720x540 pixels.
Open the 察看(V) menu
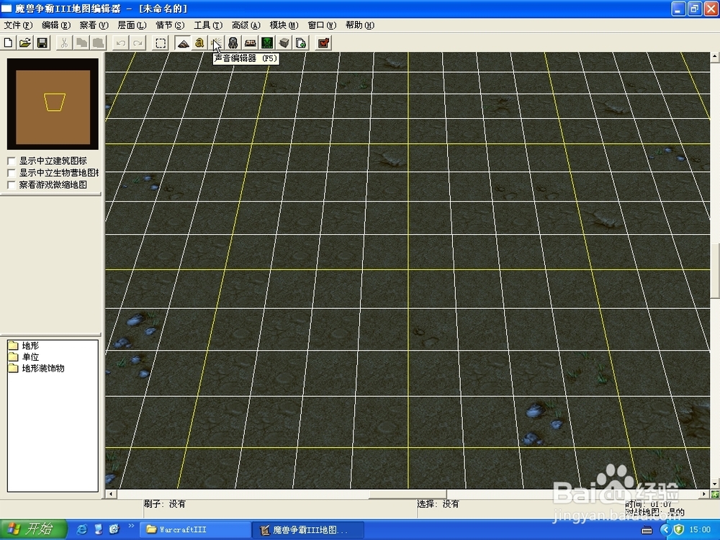[94, 25]
